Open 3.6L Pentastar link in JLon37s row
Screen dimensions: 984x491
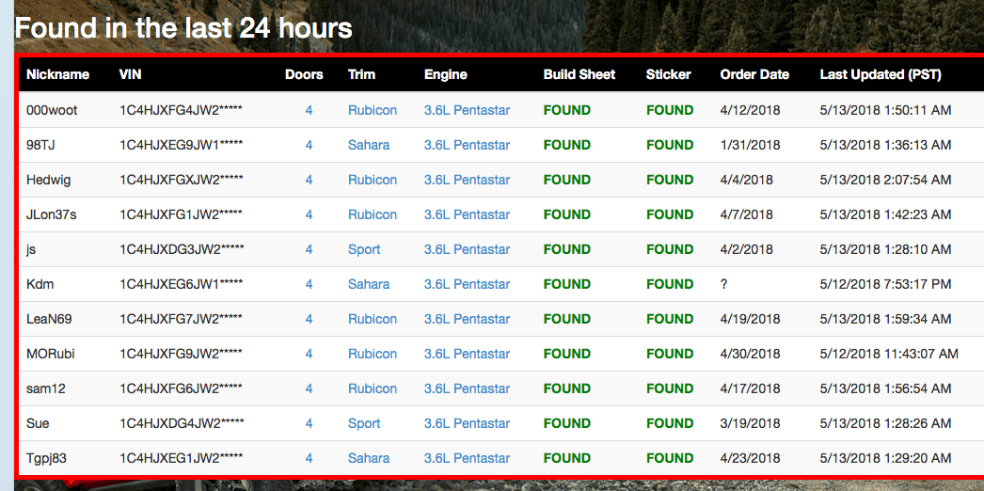467,214
